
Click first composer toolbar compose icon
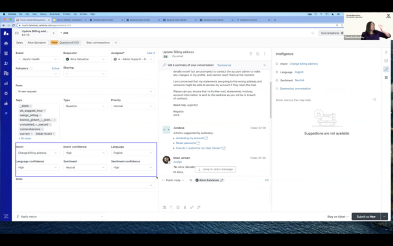pos(164,207)
